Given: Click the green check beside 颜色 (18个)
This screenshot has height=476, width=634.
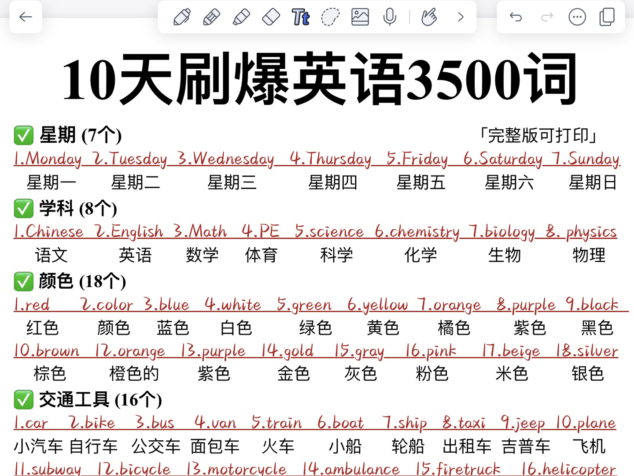Looking at the screenshot, I should pyautogui.click(x=24, y=282).
